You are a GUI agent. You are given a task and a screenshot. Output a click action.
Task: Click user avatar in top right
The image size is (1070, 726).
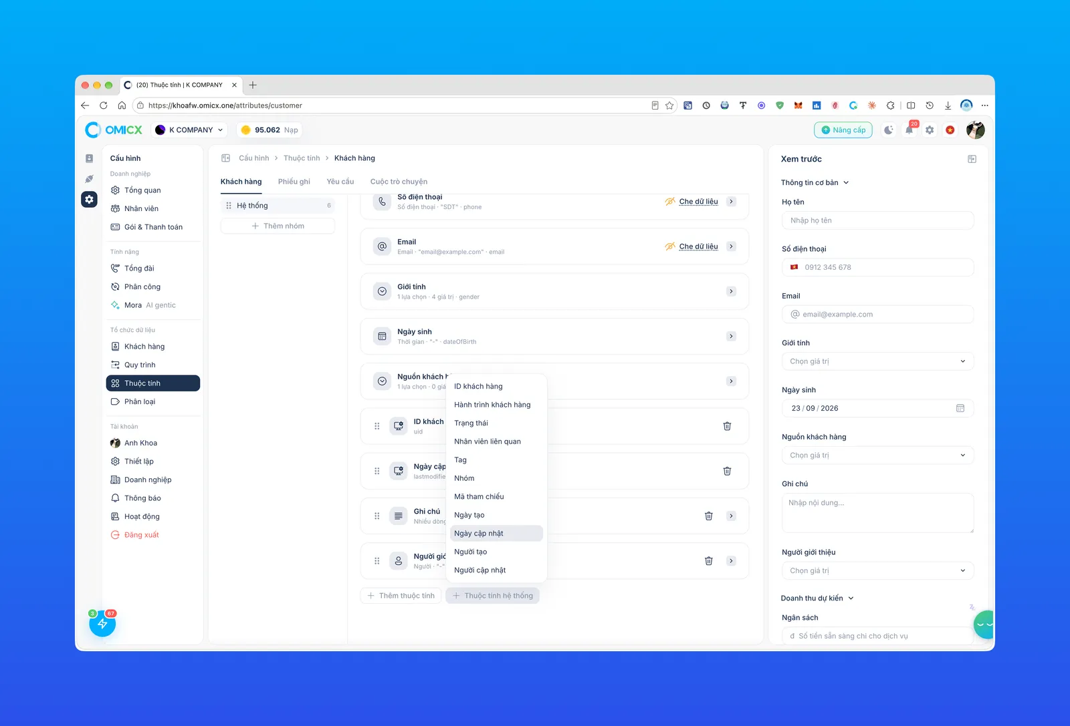tap(975, 130)
